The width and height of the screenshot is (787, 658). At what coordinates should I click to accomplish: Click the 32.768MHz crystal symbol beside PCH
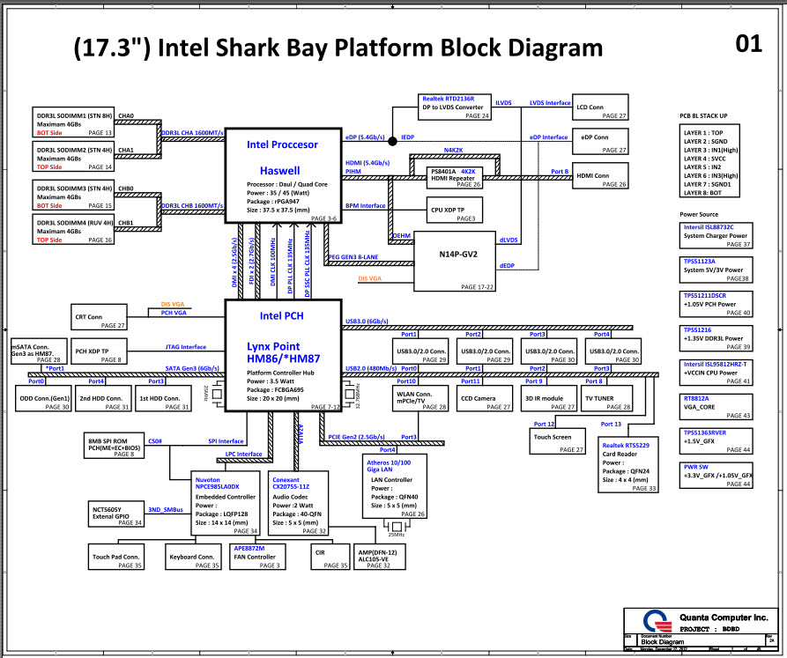click(349, 395)
